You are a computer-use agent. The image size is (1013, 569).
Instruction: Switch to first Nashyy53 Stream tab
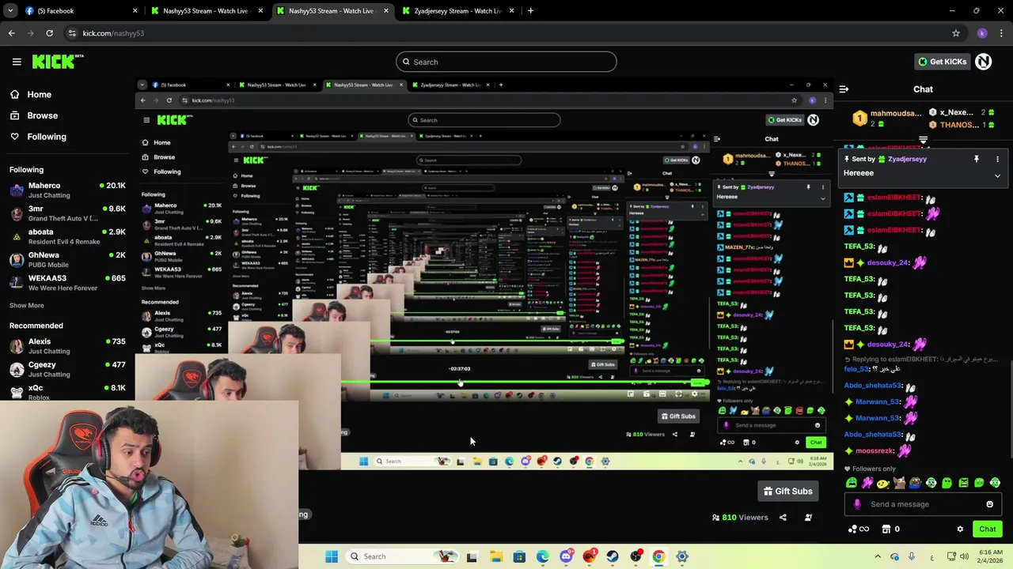(206, 11)
